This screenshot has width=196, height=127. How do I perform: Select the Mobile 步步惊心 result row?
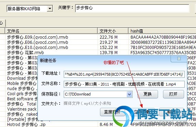22,84
